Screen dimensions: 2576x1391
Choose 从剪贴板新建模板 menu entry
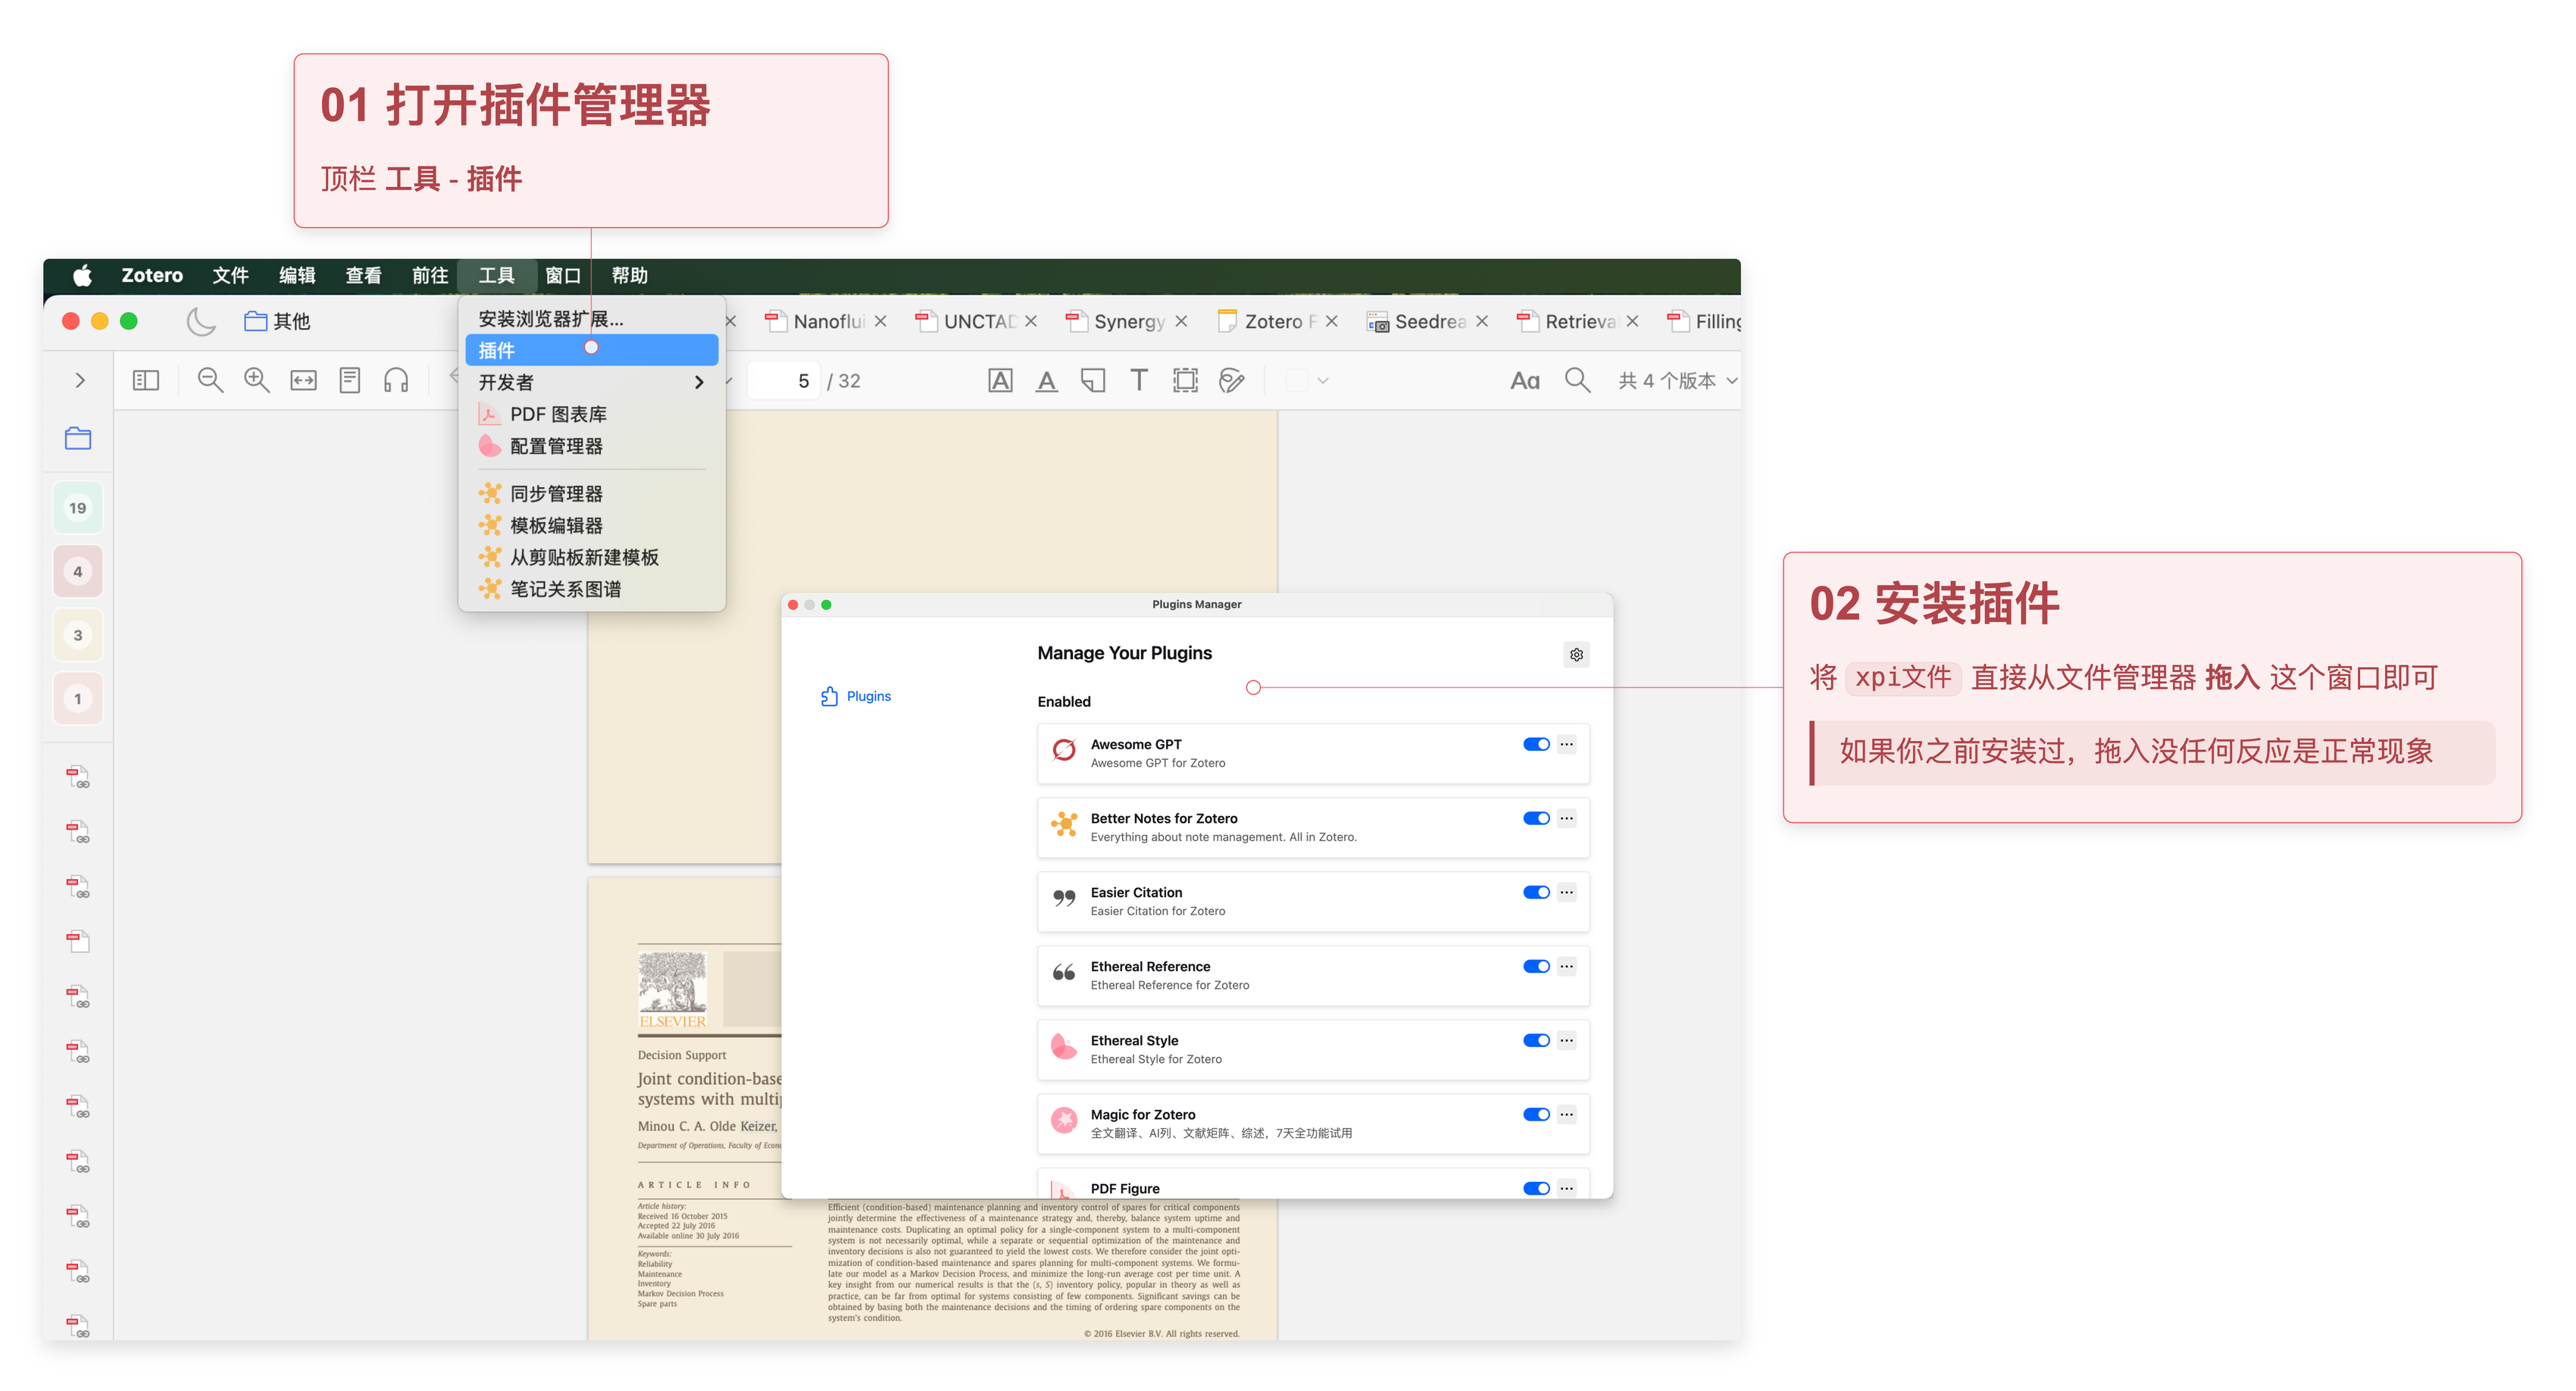(x=592, y=558)
